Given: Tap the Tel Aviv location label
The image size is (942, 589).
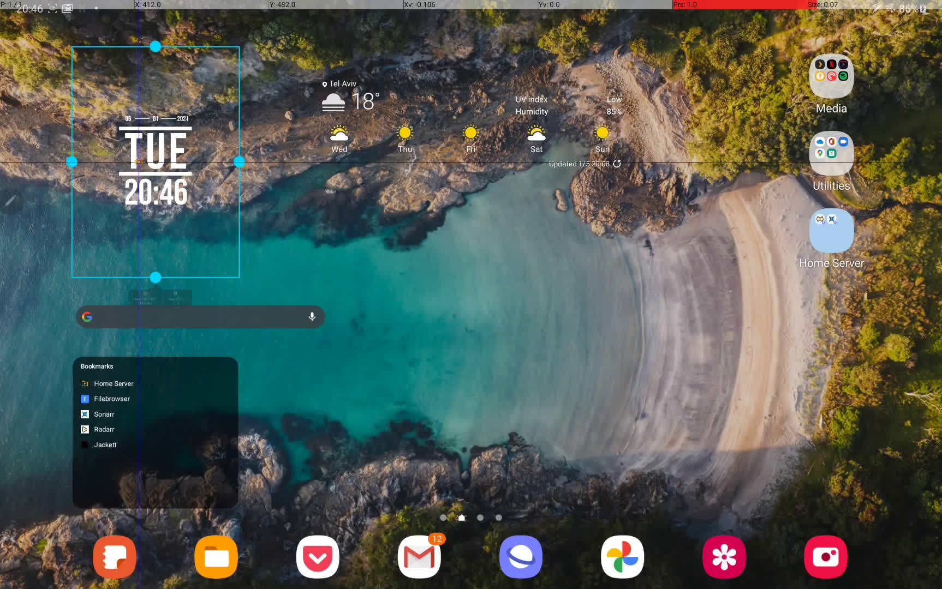Looking at the screenshot, I should (x=339, y=83).
